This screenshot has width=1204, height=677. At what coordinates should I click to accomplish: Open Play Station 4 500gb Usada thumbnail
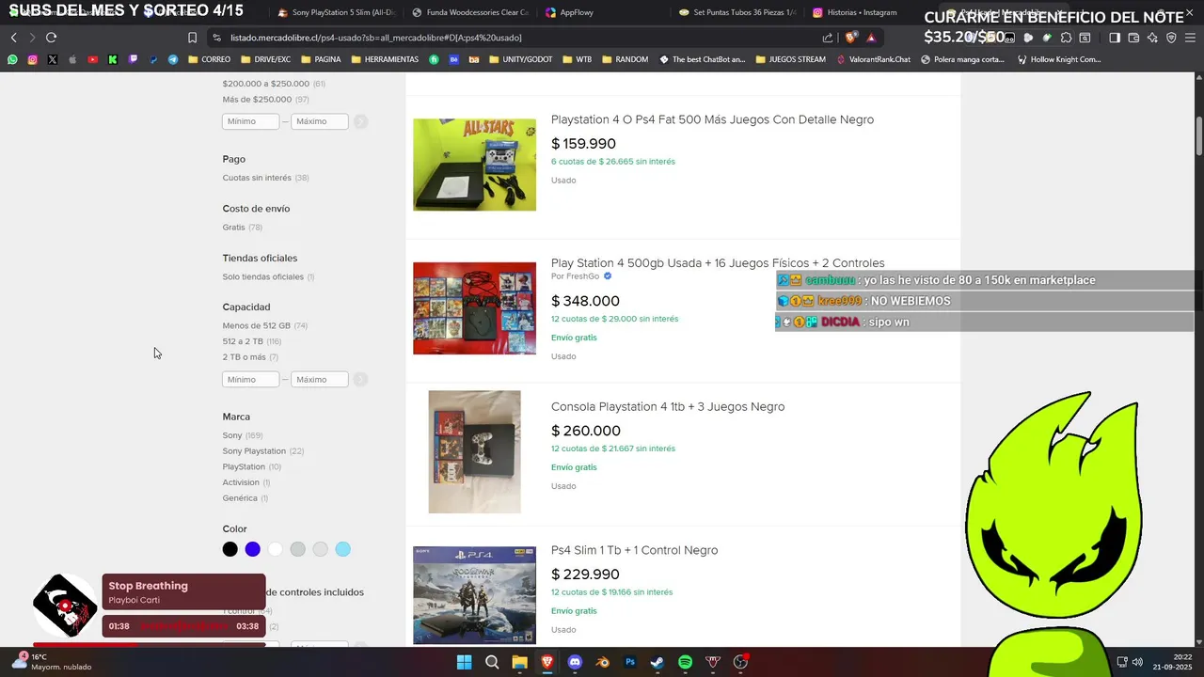tap(474, 308)
